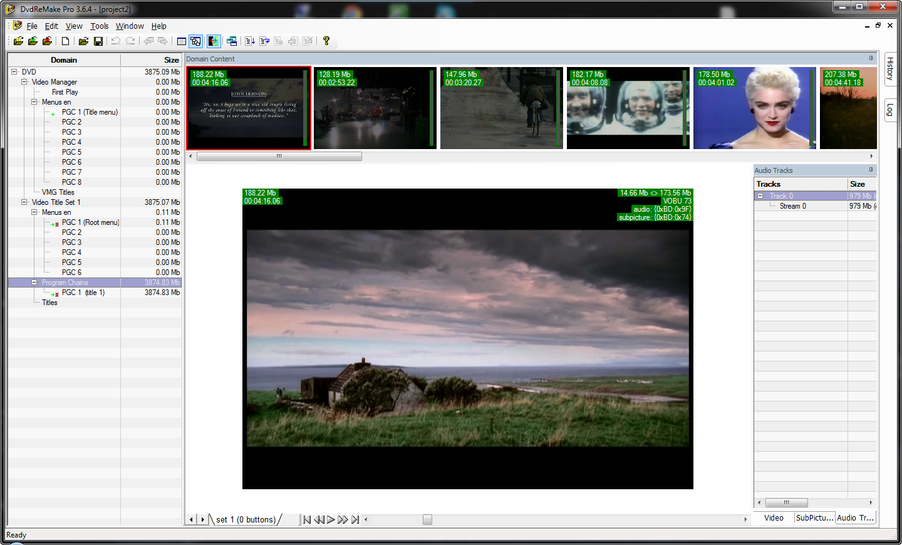Click the document with blue return-arrow icon

pos(264,41)
